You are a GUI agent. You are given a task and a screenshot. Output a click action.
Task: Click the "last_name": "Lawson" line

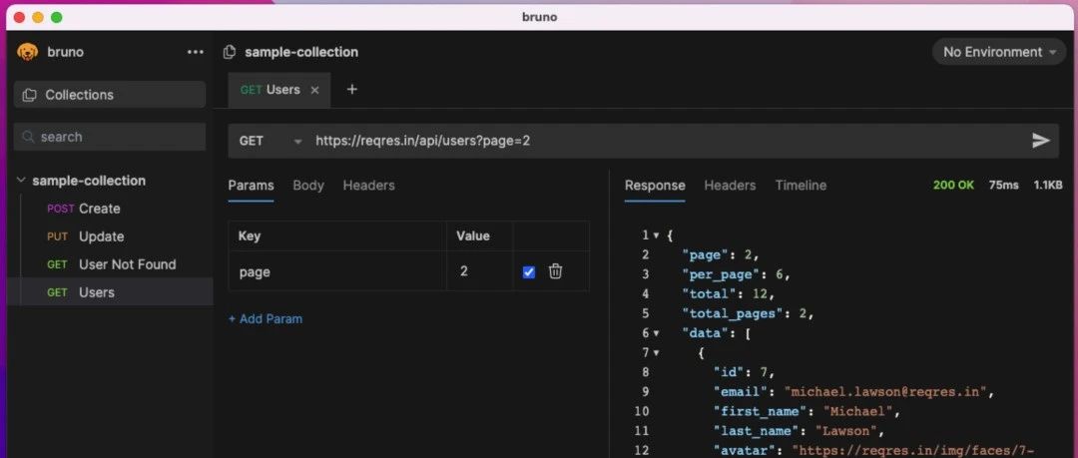[x=799, y=431]
